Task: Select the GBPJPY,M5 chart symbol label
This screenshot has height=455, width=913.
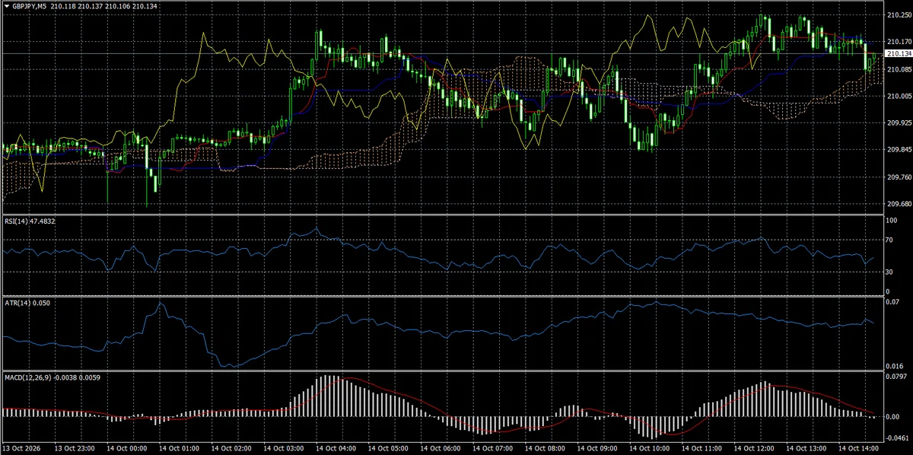Action: pos(29,6)
